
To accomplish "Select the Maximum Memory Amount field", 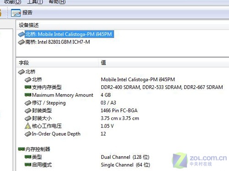I will (x=63, y=95).
